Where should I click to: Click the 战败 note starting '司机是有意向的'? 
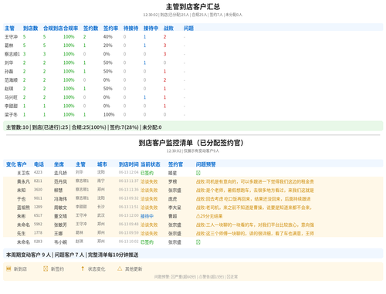[255, 181]
